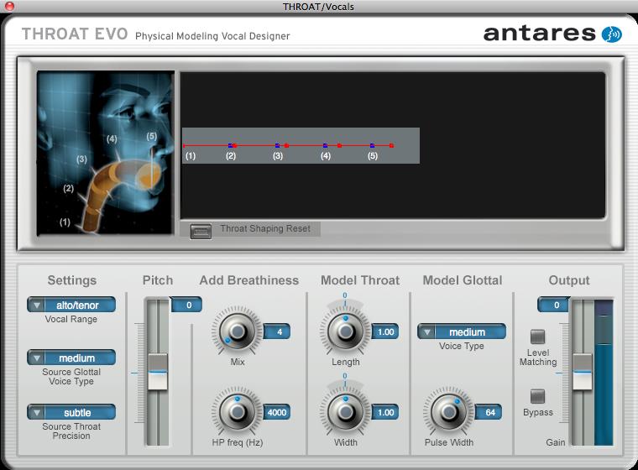Screen dimensions: 638x470
Task: Click the Pulse Width knob
Action: 449,412
